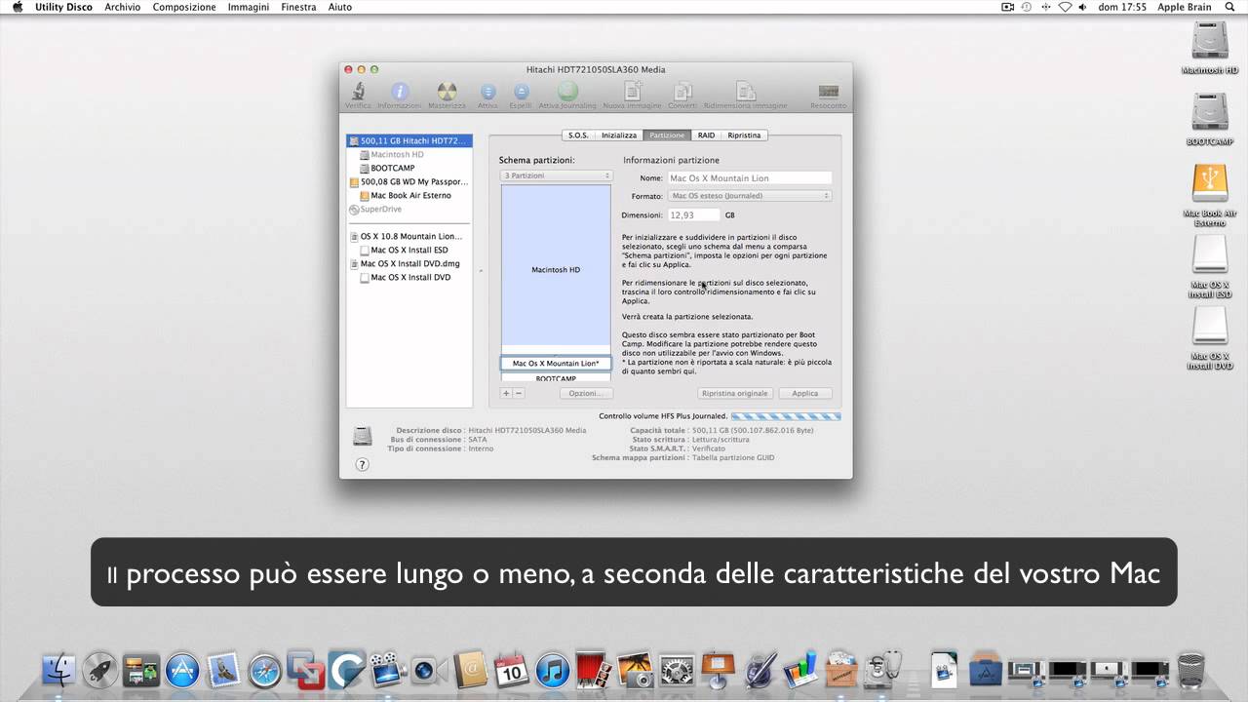1248x702 pixels.
Task: Click the Verifica microscope toolbar icon
Action: tap(359, 92)
